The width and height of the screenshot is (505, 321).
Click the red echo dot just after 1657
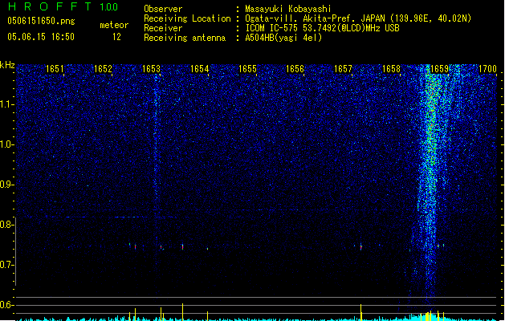click(361, 247)
